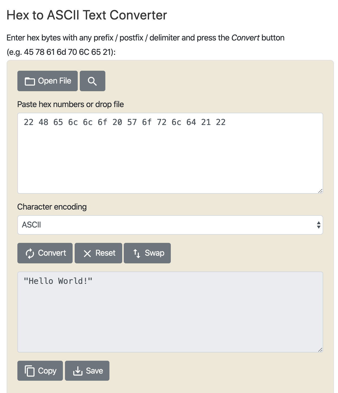Click the magnifier search icon button
The image size is (338, 393).
[x=92, y=81]
